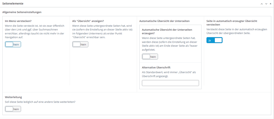Switch on automatic subpage overview generation

[x=150, y=57]
